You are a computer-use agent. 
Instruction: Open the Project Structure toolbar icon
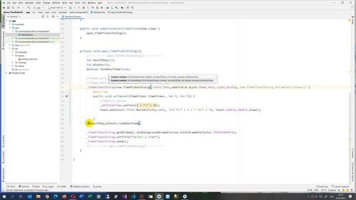pos(122,8)
